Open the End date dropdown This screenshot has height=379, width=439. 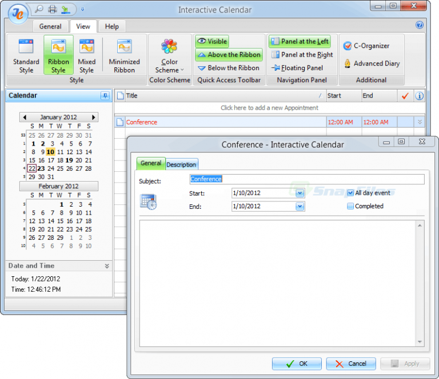tap(300, 207)
